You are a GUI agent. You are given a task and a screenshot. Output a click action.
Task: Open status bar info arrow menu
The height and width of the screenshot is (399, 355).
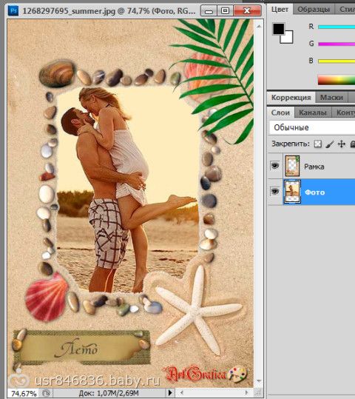click(170, 392)
